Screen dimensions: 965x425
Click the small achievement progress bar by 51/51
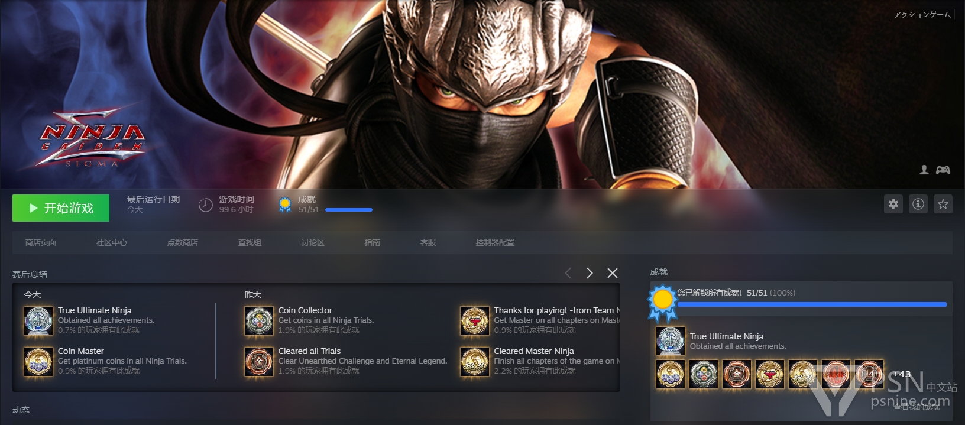[349, 210]
